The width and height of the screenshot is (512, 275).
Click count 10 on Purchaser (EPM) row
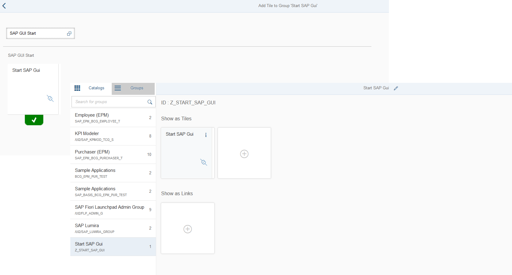click(x=149, y=155)
